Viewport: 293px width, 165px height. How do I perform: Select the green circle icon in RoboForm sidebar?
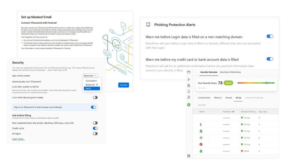(x=189, y=105)
